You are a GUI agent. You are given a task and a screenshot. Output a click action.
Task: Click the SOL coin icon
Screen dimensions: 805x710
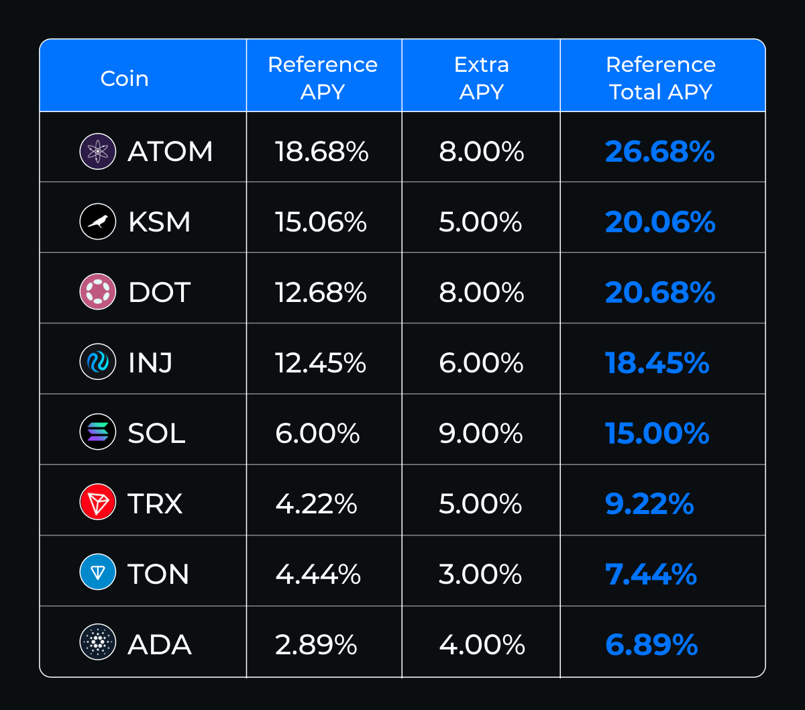[98, 433]
